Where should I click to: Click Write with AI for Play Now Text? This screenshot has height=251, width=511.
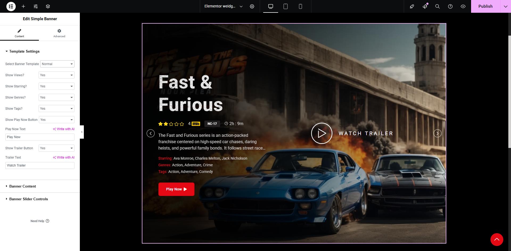[64, 129]
